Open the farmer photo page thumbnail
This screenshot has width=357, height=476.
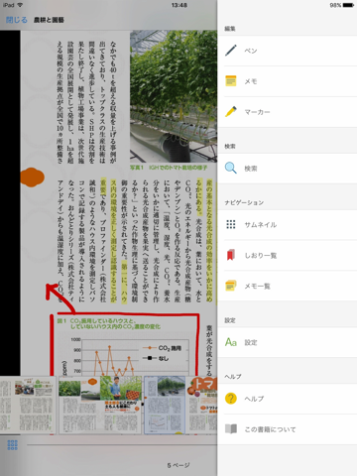click(x=100, y=405)
